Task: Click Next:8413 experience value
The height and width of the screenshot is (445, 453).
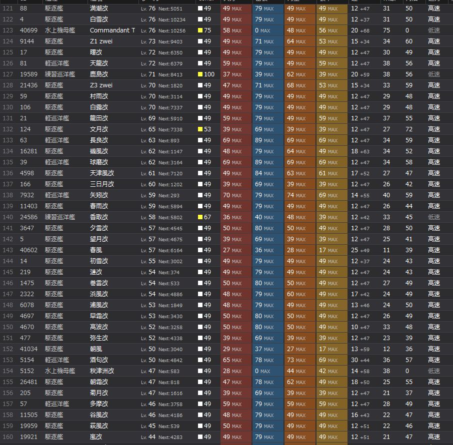Action: pos(170,75)
